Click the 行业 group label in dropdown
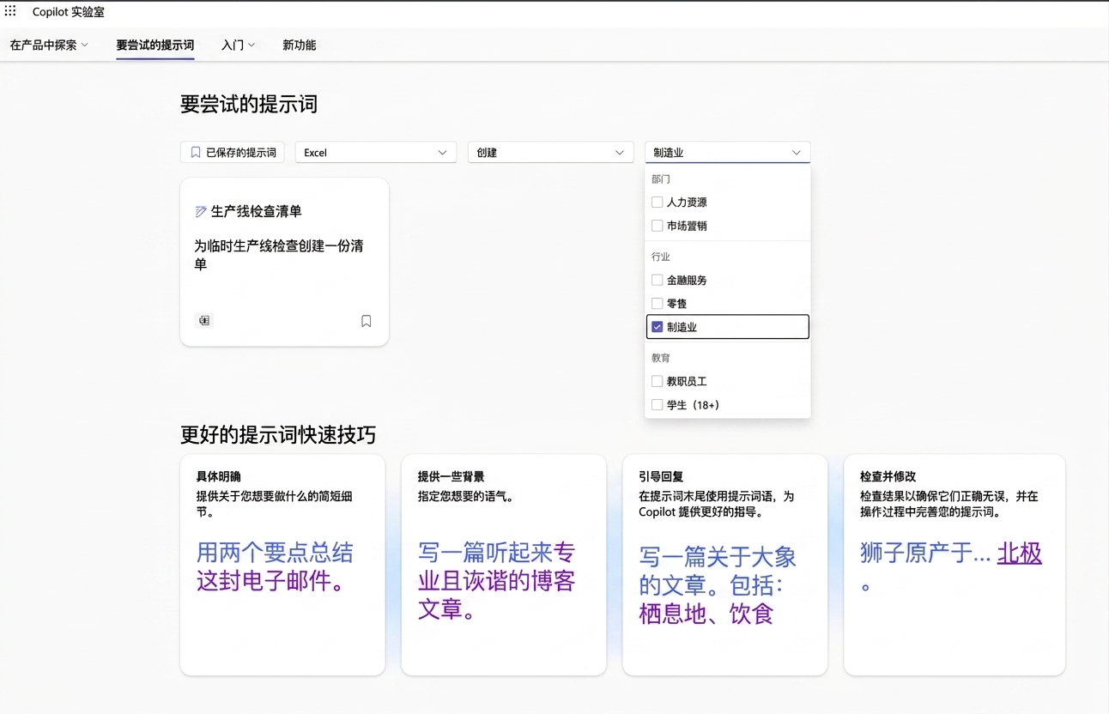 click(x=661, y=257)
